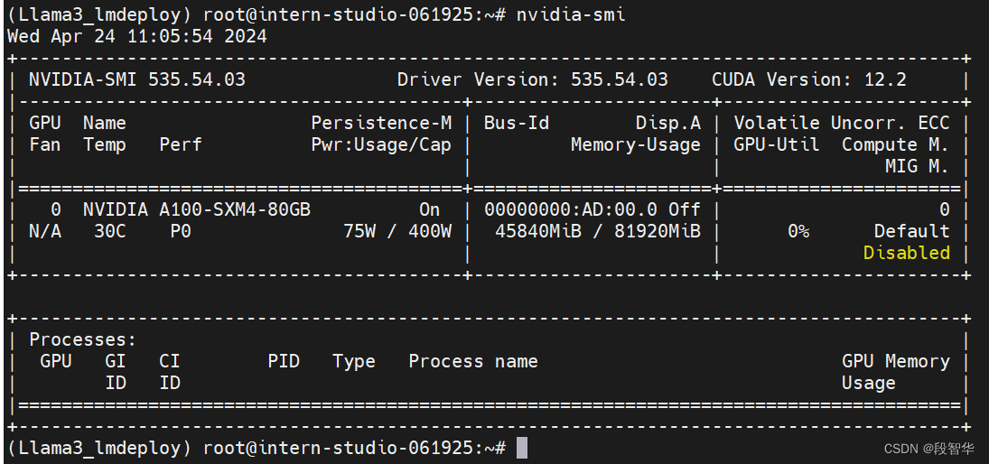Click the bus id 00000000:AD:00.0
989x464 pixels.
(570, 210)
